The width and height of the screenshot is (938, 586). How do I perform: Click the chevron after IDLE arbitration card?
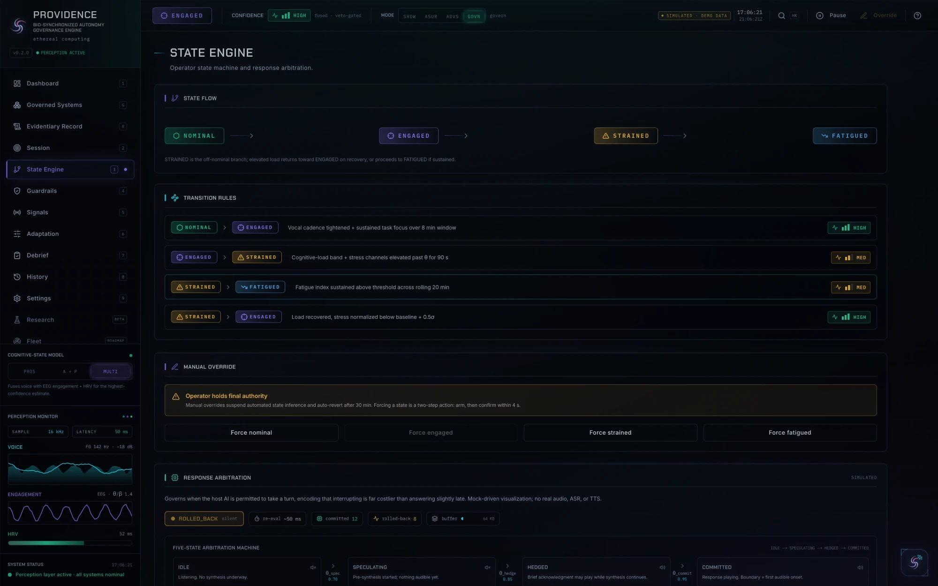[333, 566]
